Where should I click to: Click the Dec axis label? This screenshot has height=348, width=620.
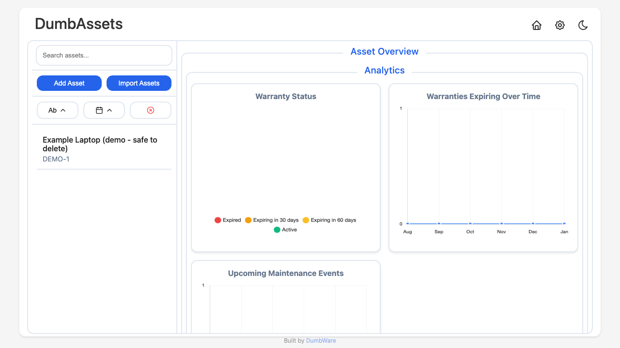click(x=533, y=232)
